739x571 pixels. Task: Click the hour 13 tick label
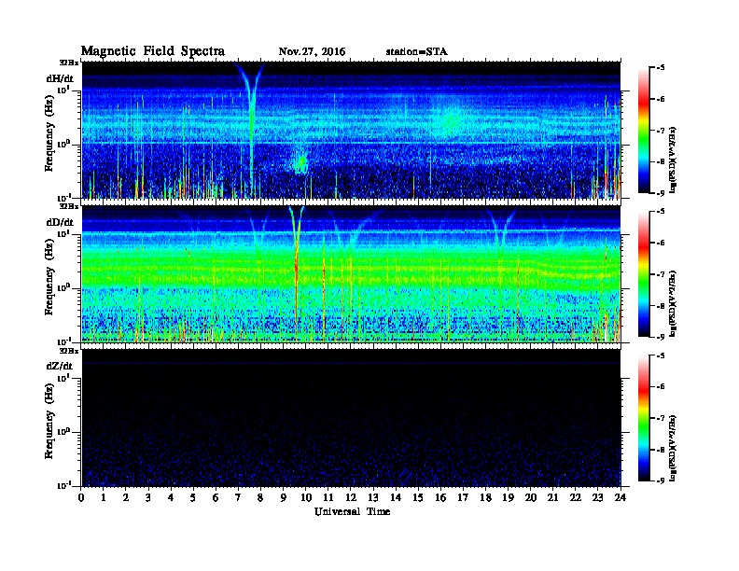pyautogui.click(x=373, y=498)
